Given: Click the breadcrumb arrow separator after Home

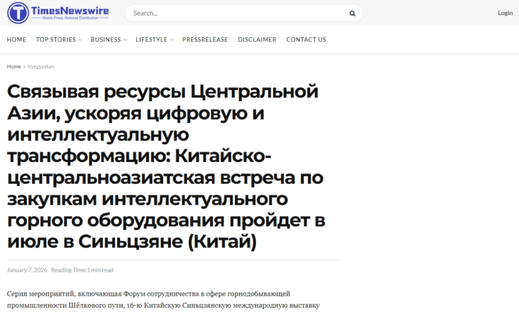Looking at the screenshot, I should click(25, 67).
